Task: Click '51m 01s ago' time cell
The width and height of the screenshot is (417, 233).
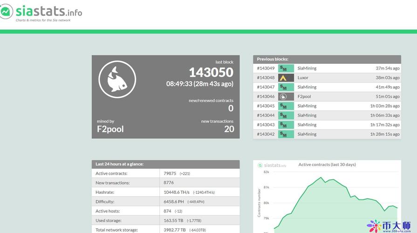Action: point(388,96)
